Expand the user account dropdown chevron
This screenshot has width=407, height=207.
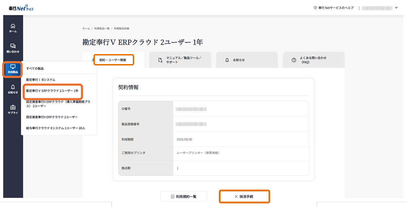(396, 8)
